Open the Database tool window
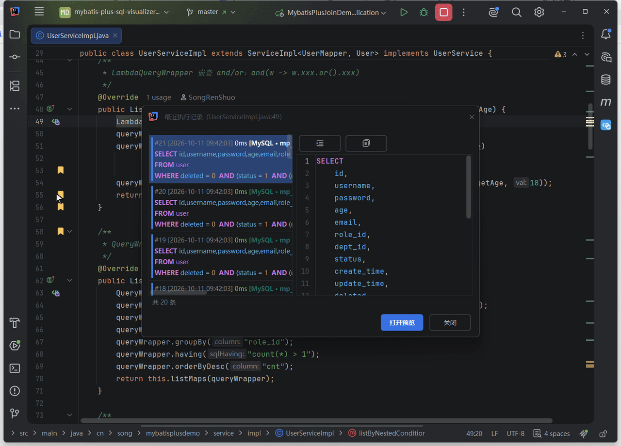This screenshot has height=446, width=621. [x=606, y=80]
